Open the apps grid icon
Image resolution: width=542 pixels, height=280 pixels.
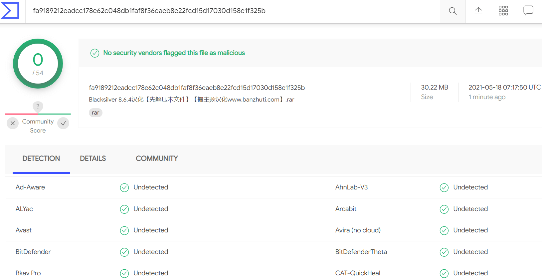click(503, 11)
